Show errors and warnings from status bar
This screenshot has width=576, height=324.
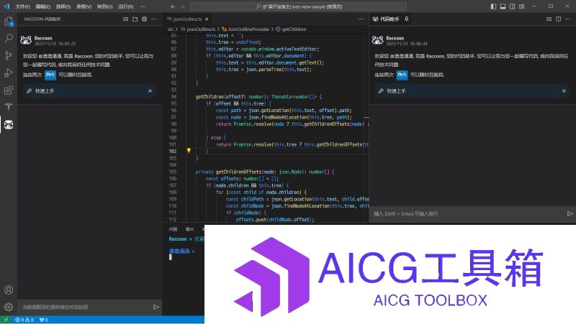(24, 320)
